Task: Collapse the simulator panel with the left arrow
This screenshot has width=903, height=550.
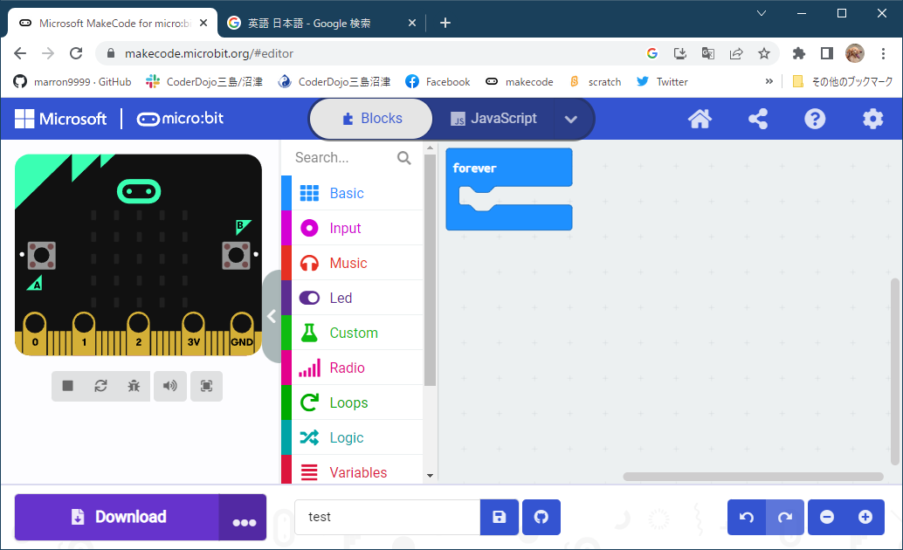Action: 272,317
